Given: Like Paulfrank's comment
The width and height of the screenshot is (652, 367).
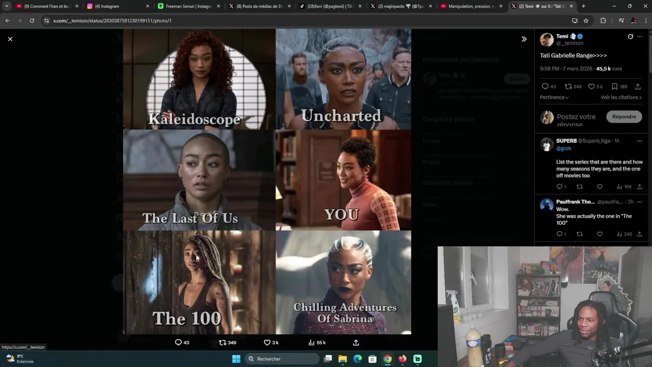Looking at the screenshot, I should [600, 234].
